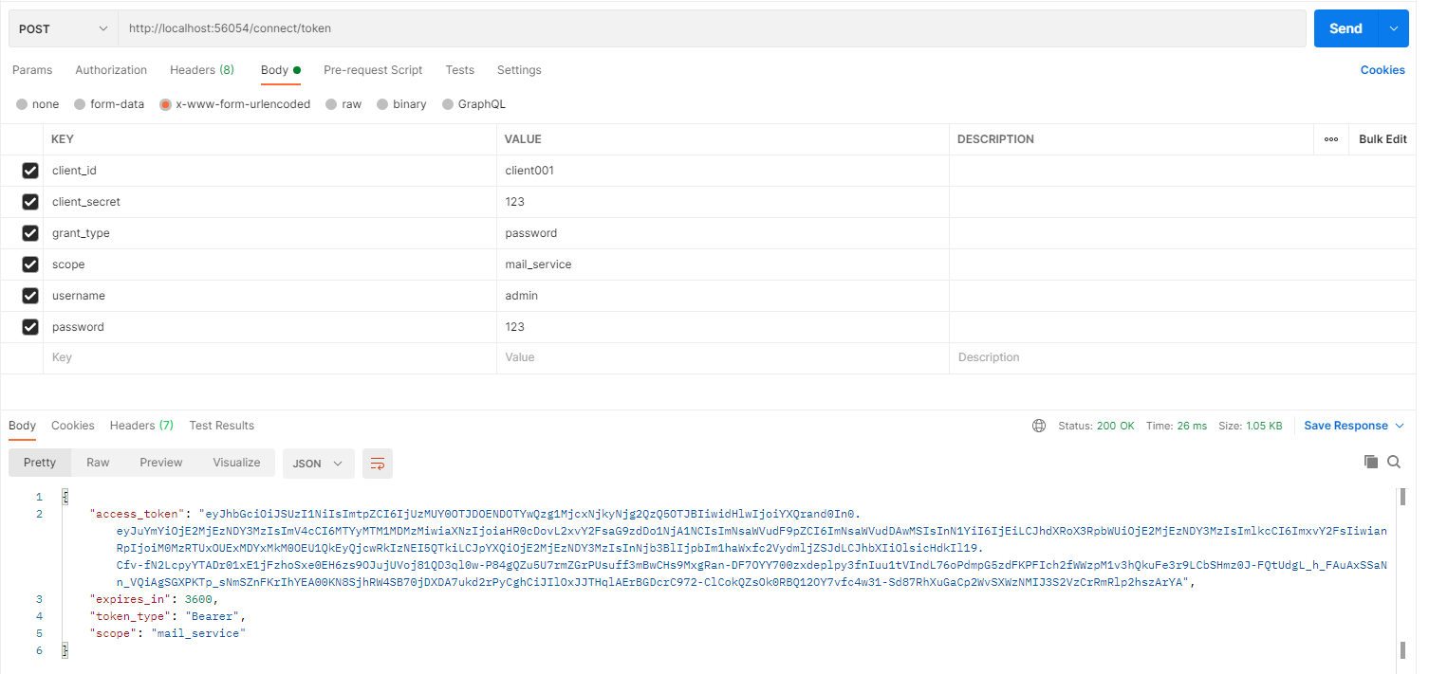Select the Visualize response view
Screen dimensions: 1429x674
[x=236, y=463]
